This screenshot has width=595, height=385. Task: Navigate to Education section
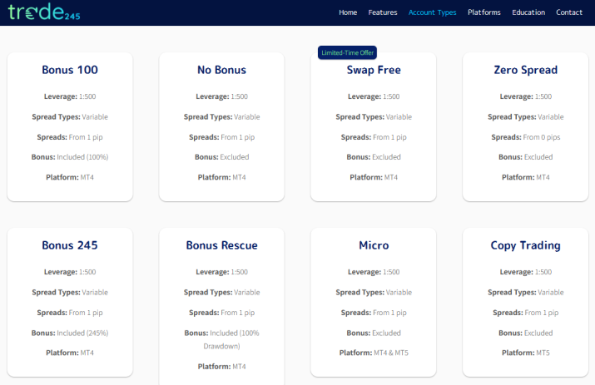coord(528,12)
